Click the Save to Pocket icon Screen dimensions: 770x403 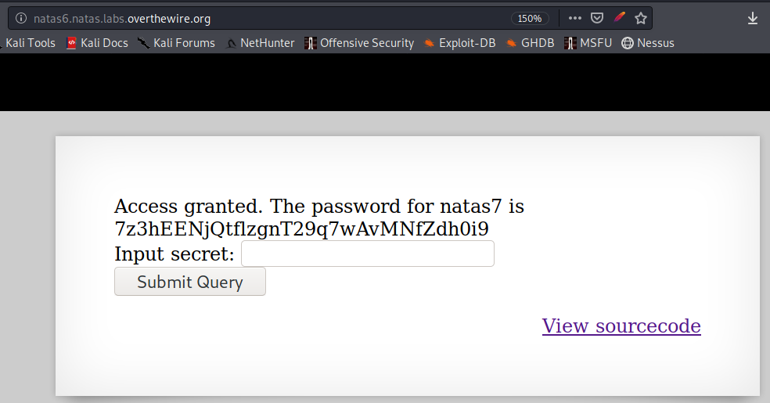pyautogui.click(x=596, y=19)
